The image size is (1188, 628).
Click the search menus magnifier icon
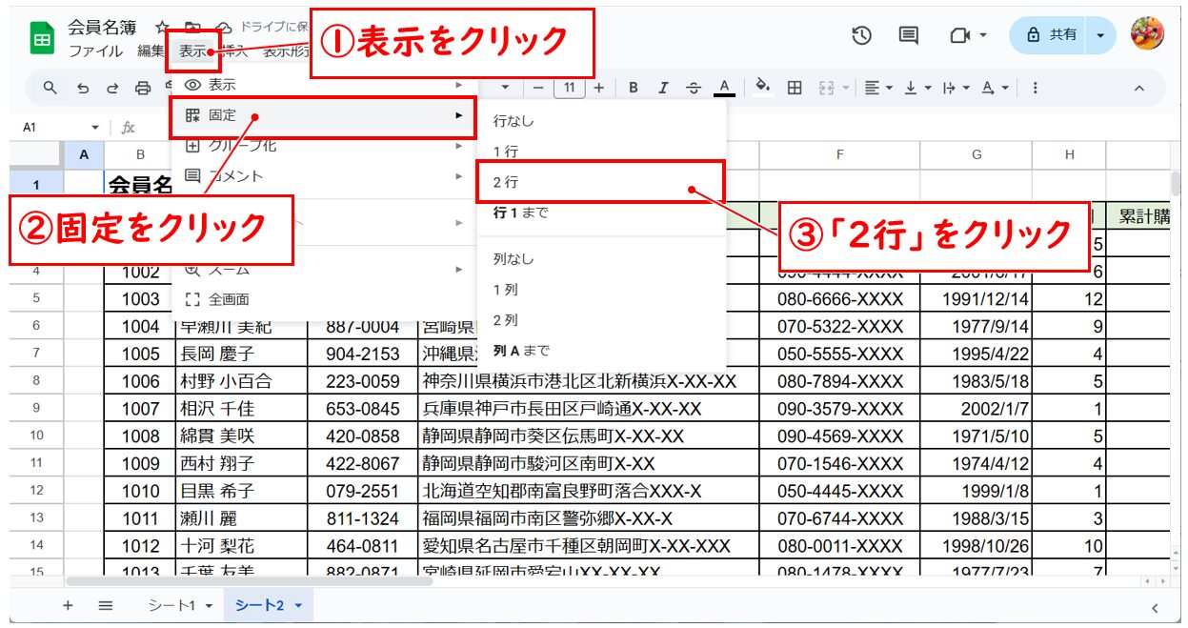click(x=50, y=88)
